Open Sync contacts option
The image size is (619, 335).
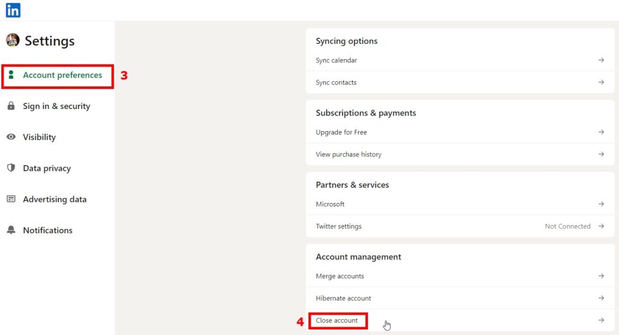click(460, 82)
